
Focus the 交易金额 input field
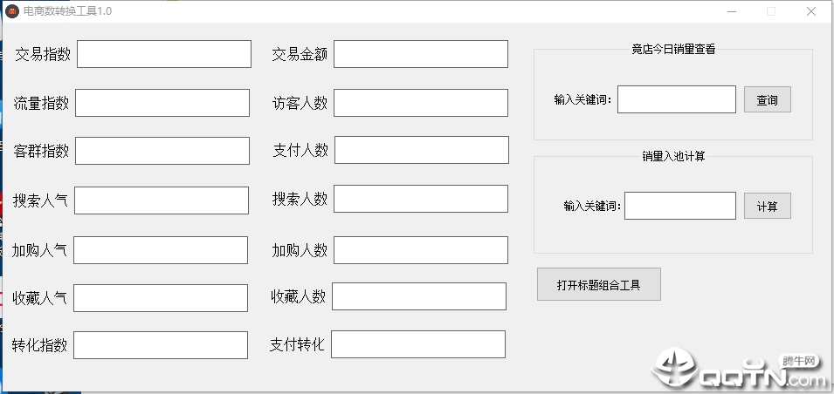coord(421,54)
